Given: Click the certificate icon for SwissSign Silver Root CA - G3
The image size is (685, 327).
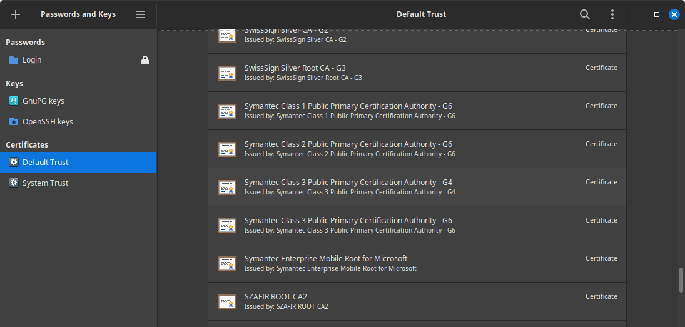Looking at the screenshot, I should click(226, 73).
